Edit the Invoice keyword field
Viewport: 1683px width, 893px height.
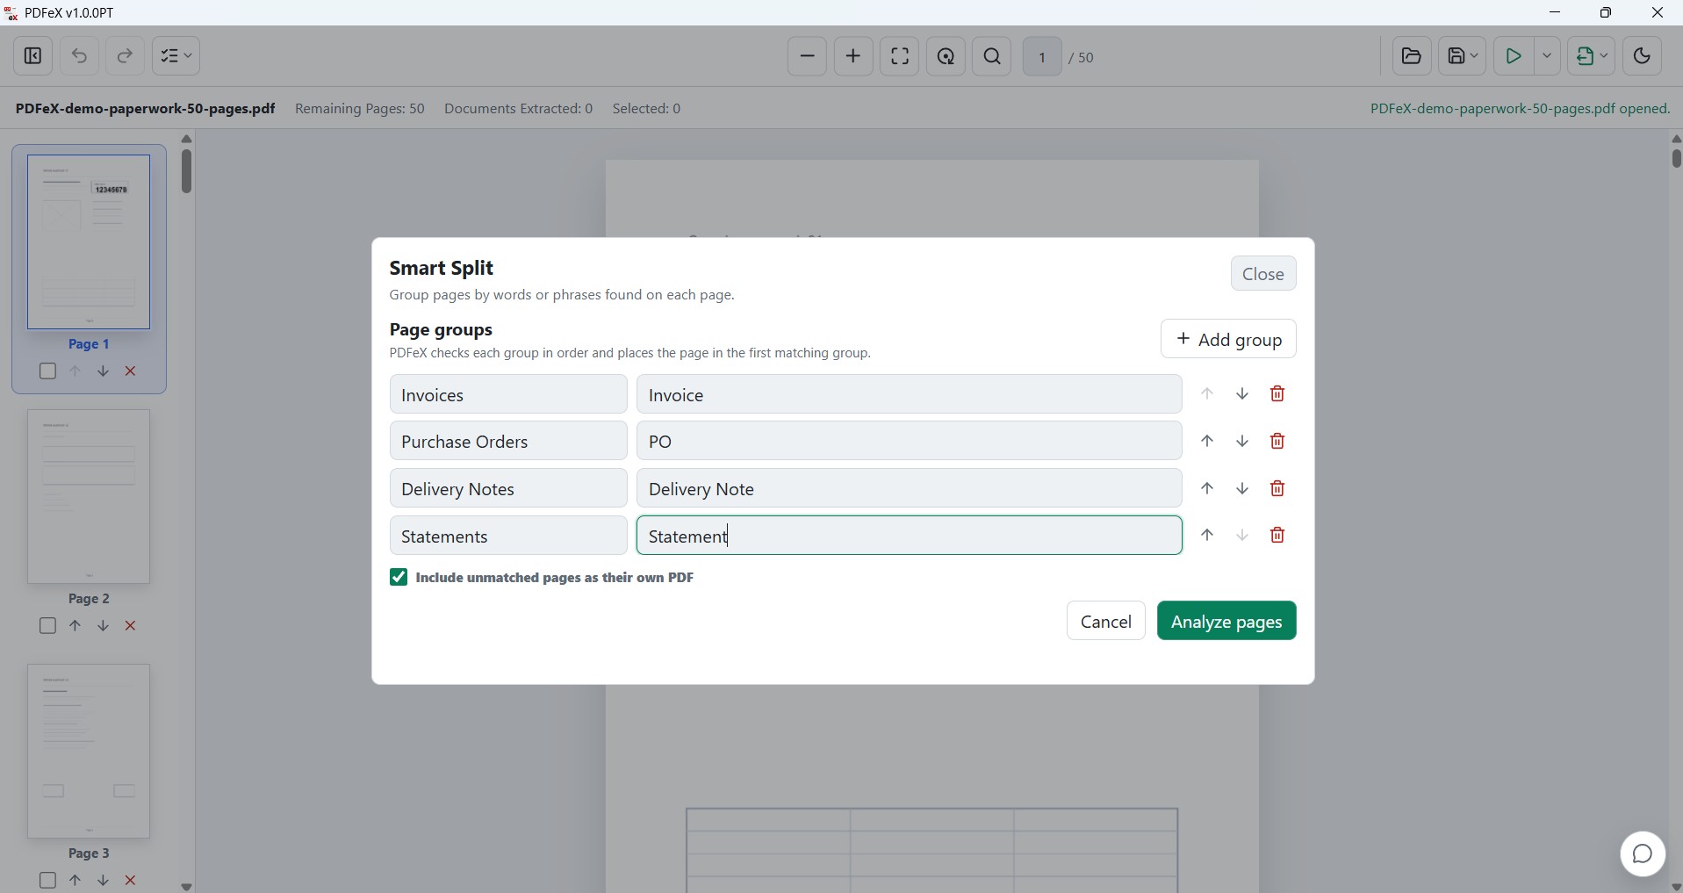[x=909, y=394]
